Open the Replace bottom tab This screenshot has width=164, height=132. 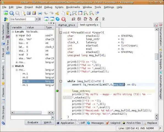[150, 123]
